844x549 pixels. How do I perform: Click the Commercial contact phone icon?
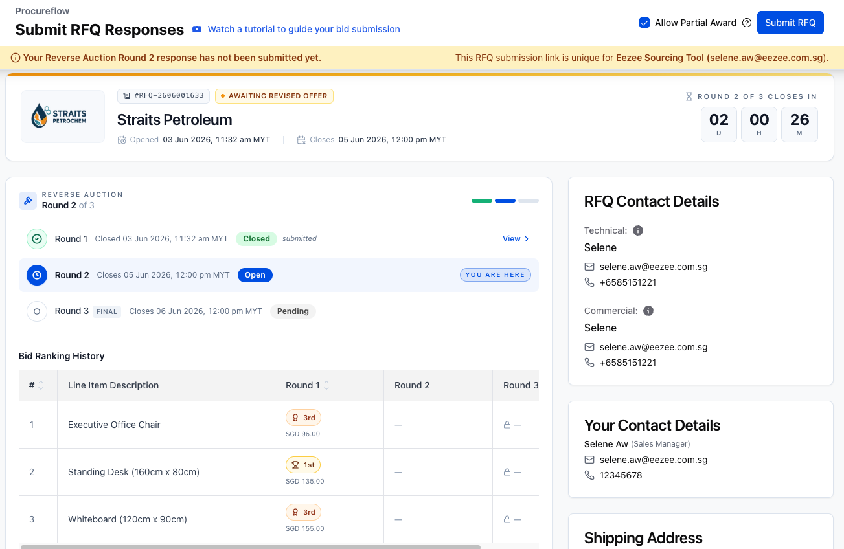(589, 363)
